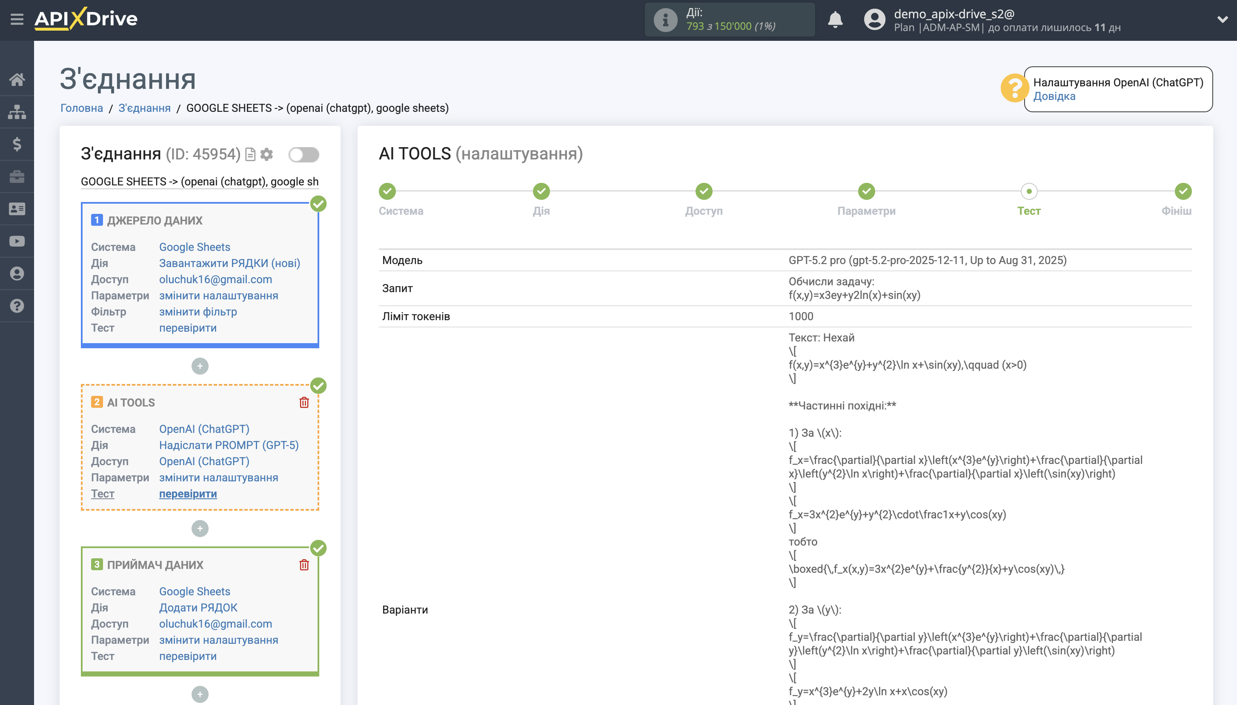Open notifications via the bell icon

(x=835, y=20)
